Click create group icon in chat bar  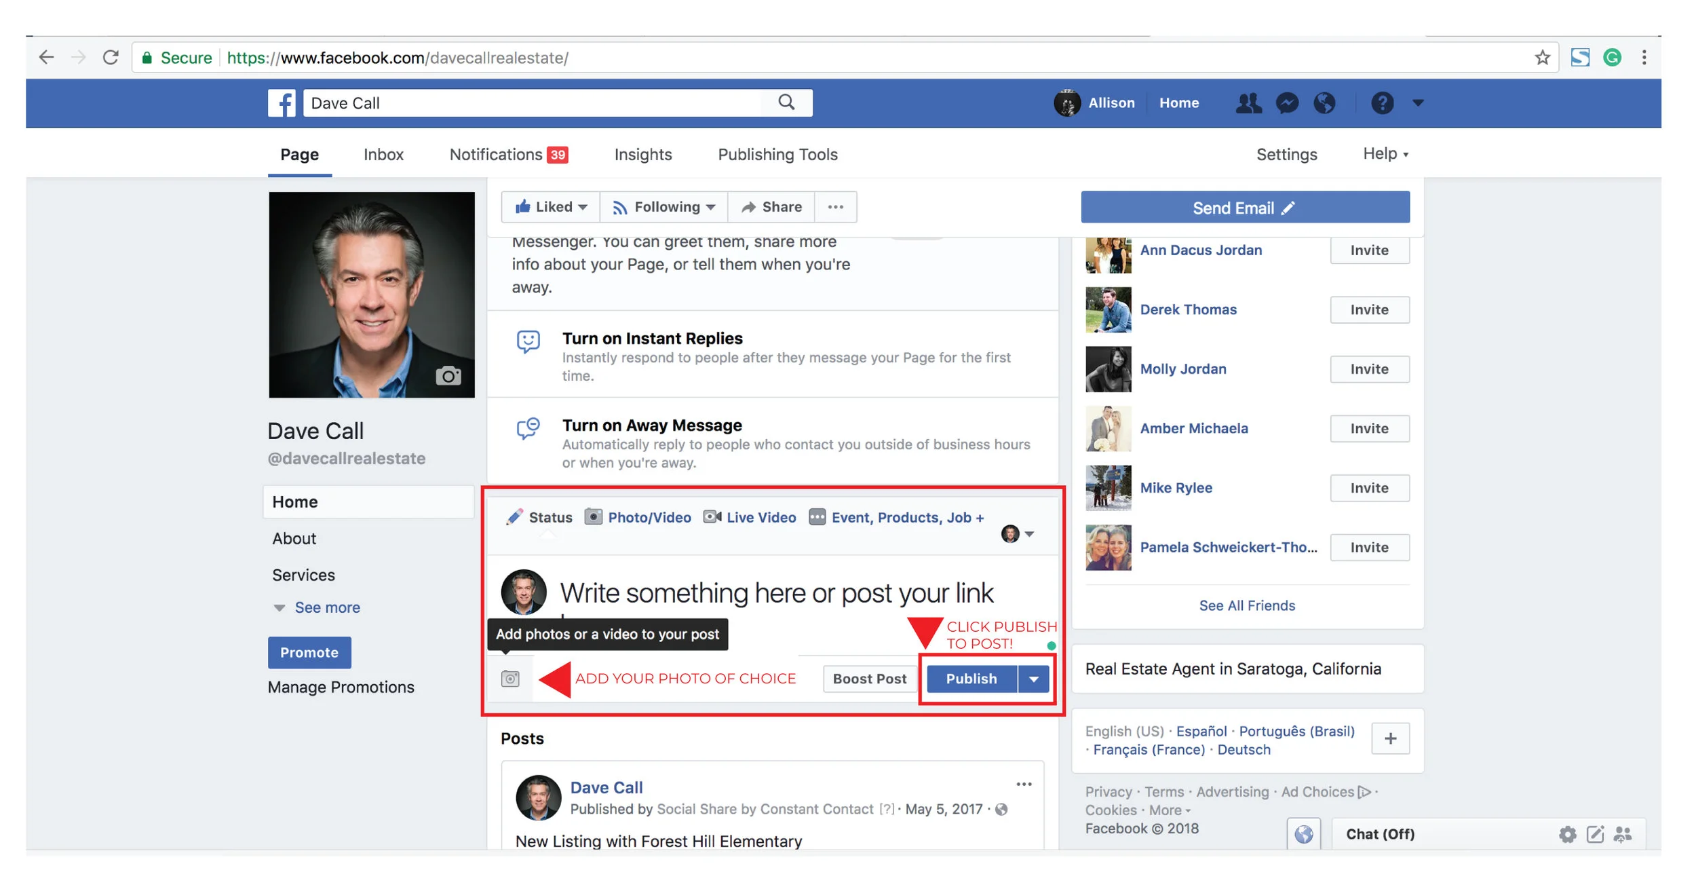[1623, 834]
